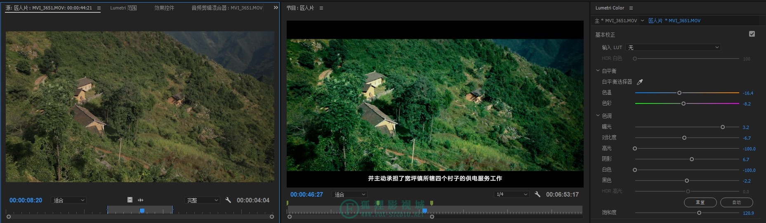Click the last green marker on Program ruler

click(x=431, y=203)
